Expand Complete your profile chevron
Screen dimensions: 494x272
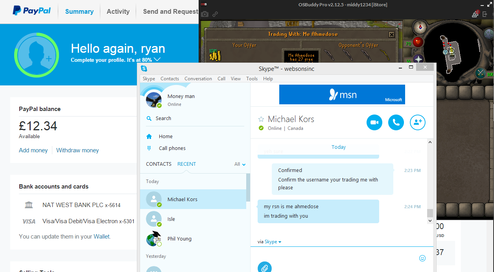tap(157, 59)
